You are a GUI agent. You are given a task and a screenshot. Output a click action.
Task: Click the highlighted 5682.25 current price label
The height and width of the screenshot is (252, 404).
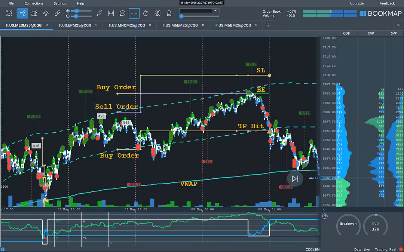pyautogui.click(x=328, y=178)
